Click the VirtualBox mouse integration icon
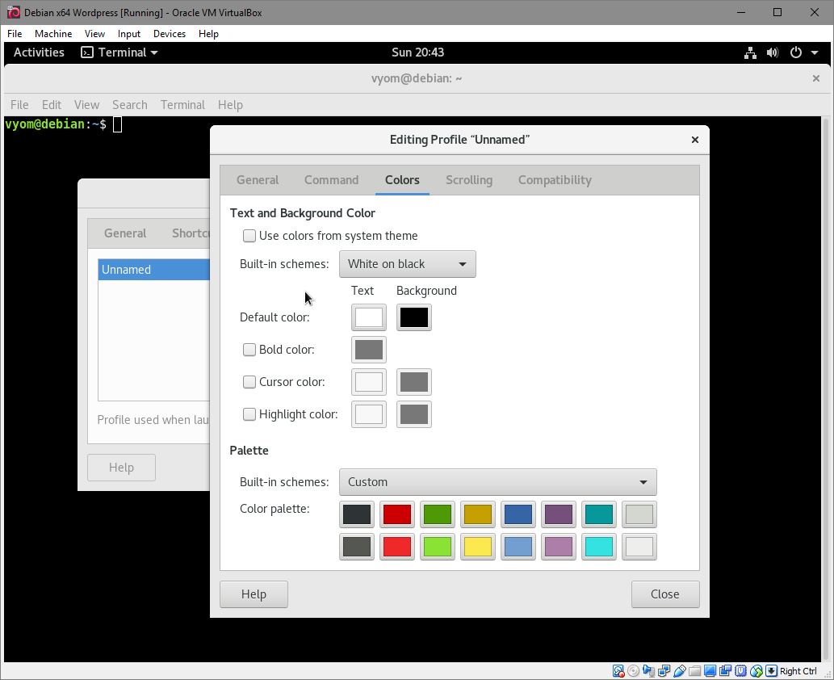 (756, 671)
